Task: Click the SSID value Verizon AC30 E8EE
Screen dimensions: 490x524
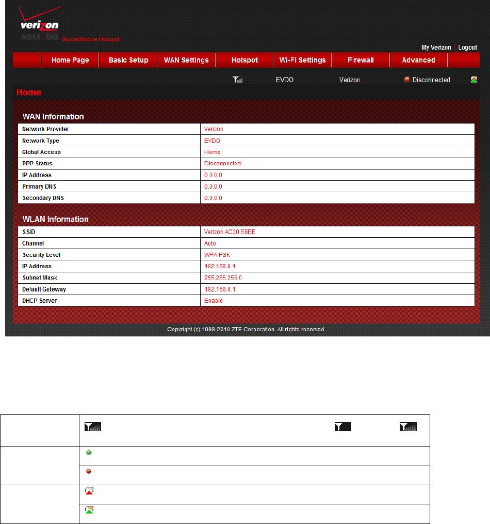Action: 230,232
